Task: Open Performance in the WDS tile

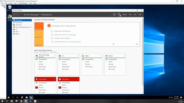Action: coord(89,67)
